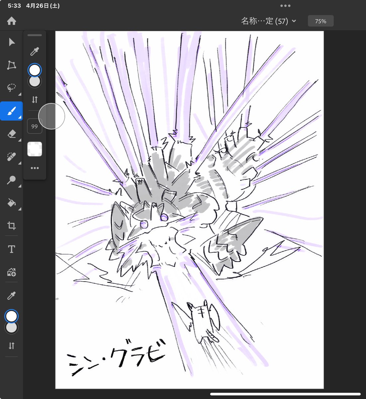Tap the date 4月26日(土) in status bar
366x399 pixels.
coord(43,6)
